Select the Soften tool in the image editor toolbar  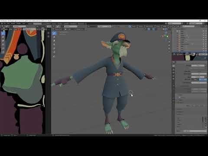point(3,37)
